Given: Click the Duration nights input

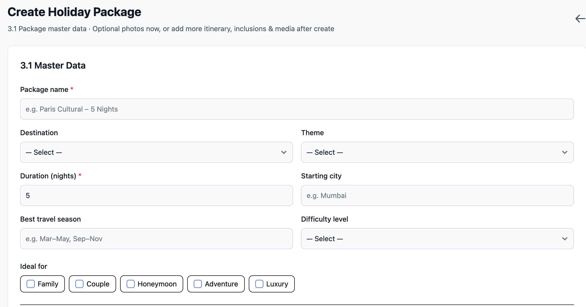Looking at the screenshot, I should [x=156, y=195].
